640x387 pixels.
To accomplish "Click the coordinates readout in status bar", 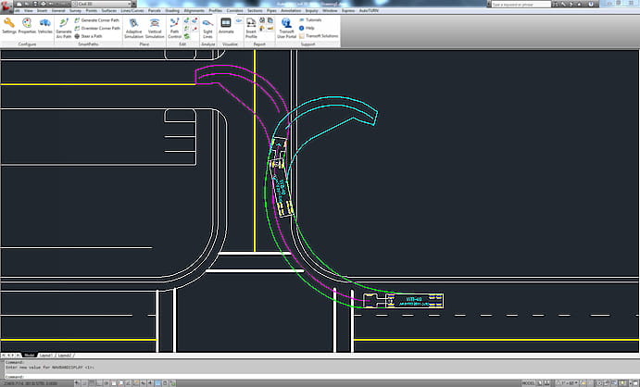I will [30, 383].
